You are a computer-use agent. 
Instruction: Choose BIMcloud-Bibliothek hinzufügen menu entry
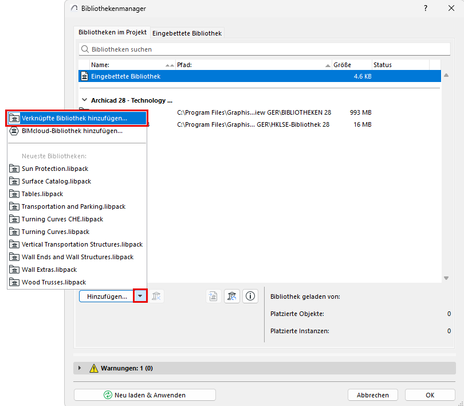(77, 131)
